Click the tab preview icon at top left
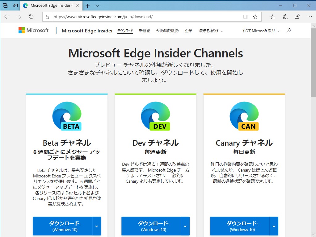 click(5, 5)
